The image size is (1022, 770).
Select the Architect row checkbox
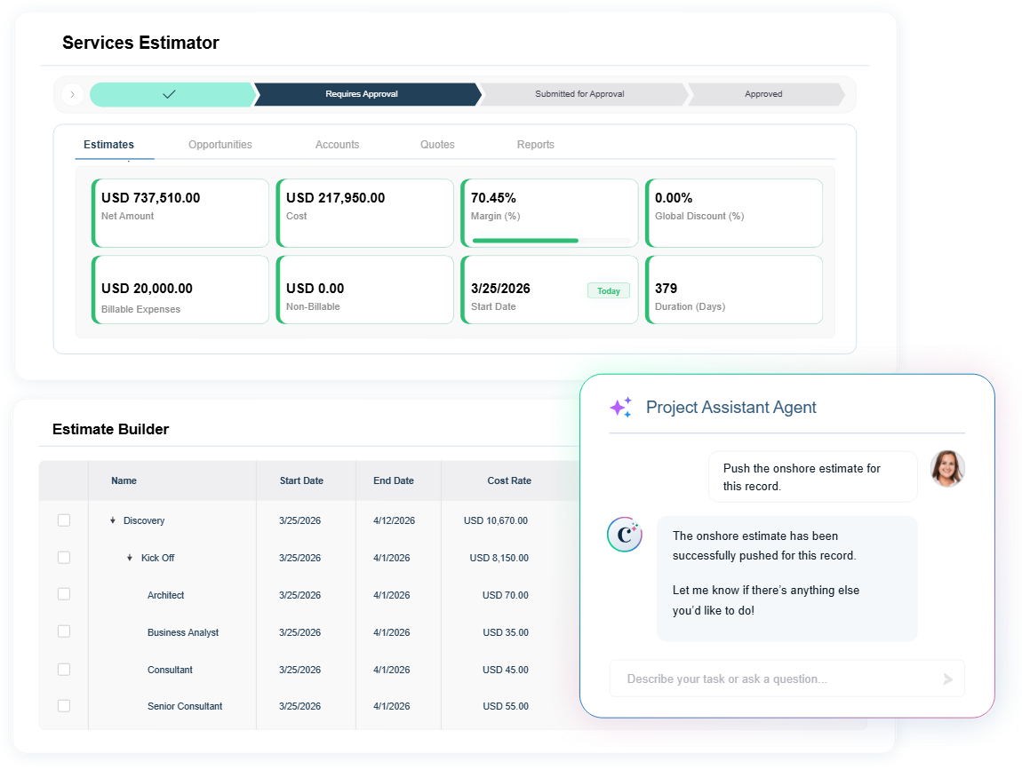pos(64,594)
